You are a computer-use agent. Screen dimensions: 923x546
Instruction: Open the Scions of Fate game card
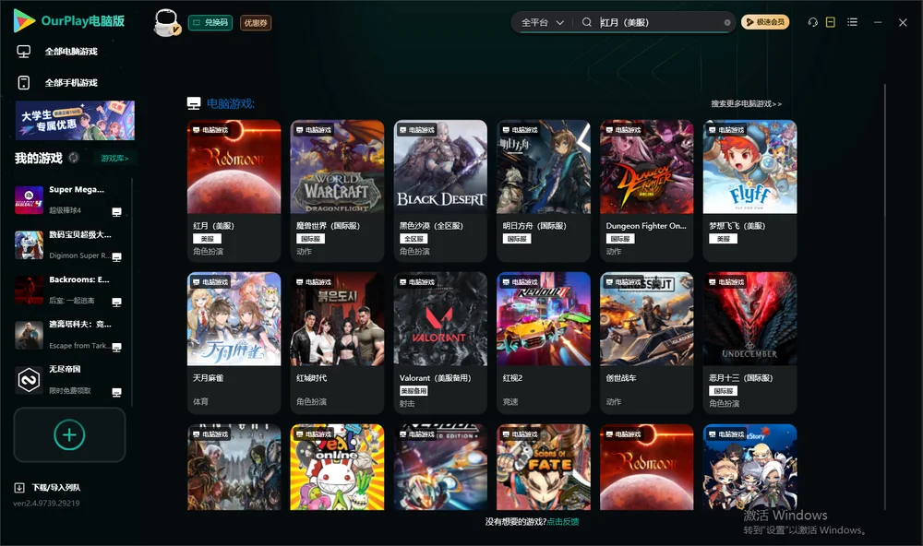pos(544,468)
